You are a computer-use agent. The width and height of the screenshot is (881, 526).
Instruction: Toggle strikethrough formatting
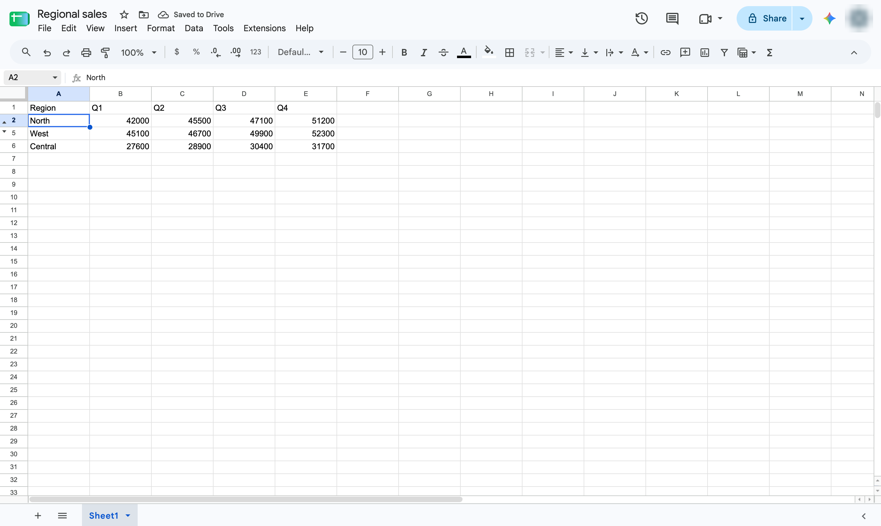click(x=443, y=53)
